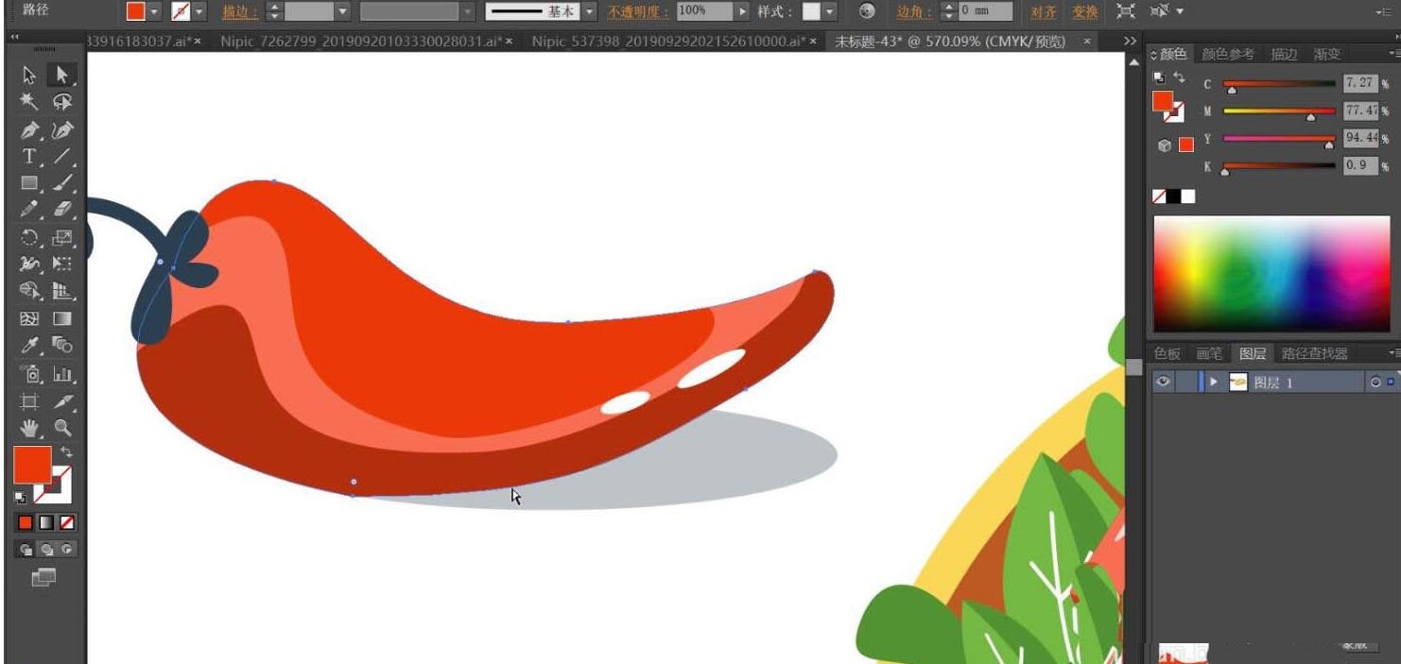Pick a color from the spectrum bar
1401x664 pixels.
tap(1271, 274)
